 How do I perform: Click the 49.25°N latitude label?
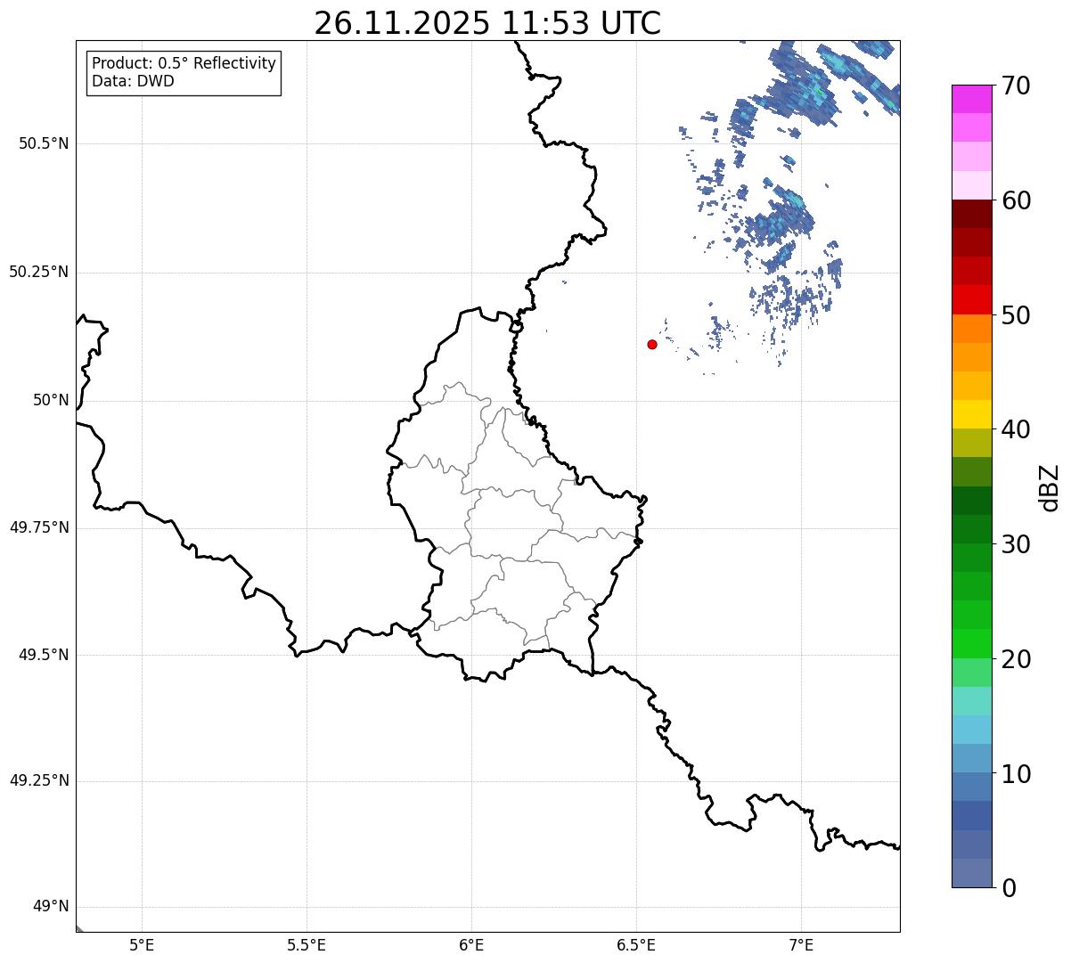39,781
